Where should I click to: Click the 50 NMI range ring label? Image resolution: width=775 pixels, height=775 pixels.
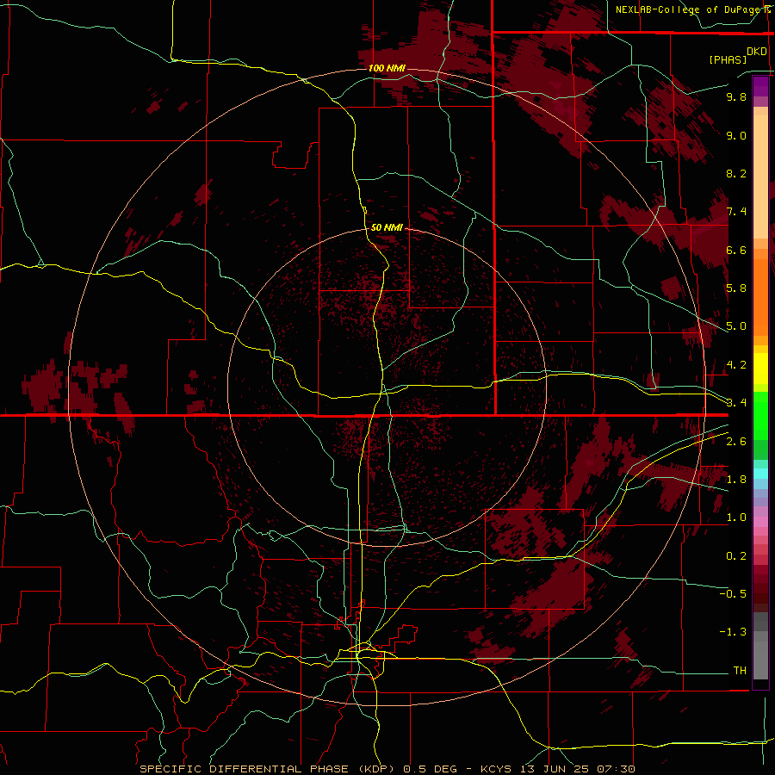[x=387, y=227]
